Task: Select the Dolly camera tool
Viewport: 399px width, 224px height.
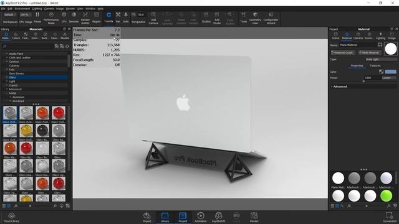Action: coord(126,18)
